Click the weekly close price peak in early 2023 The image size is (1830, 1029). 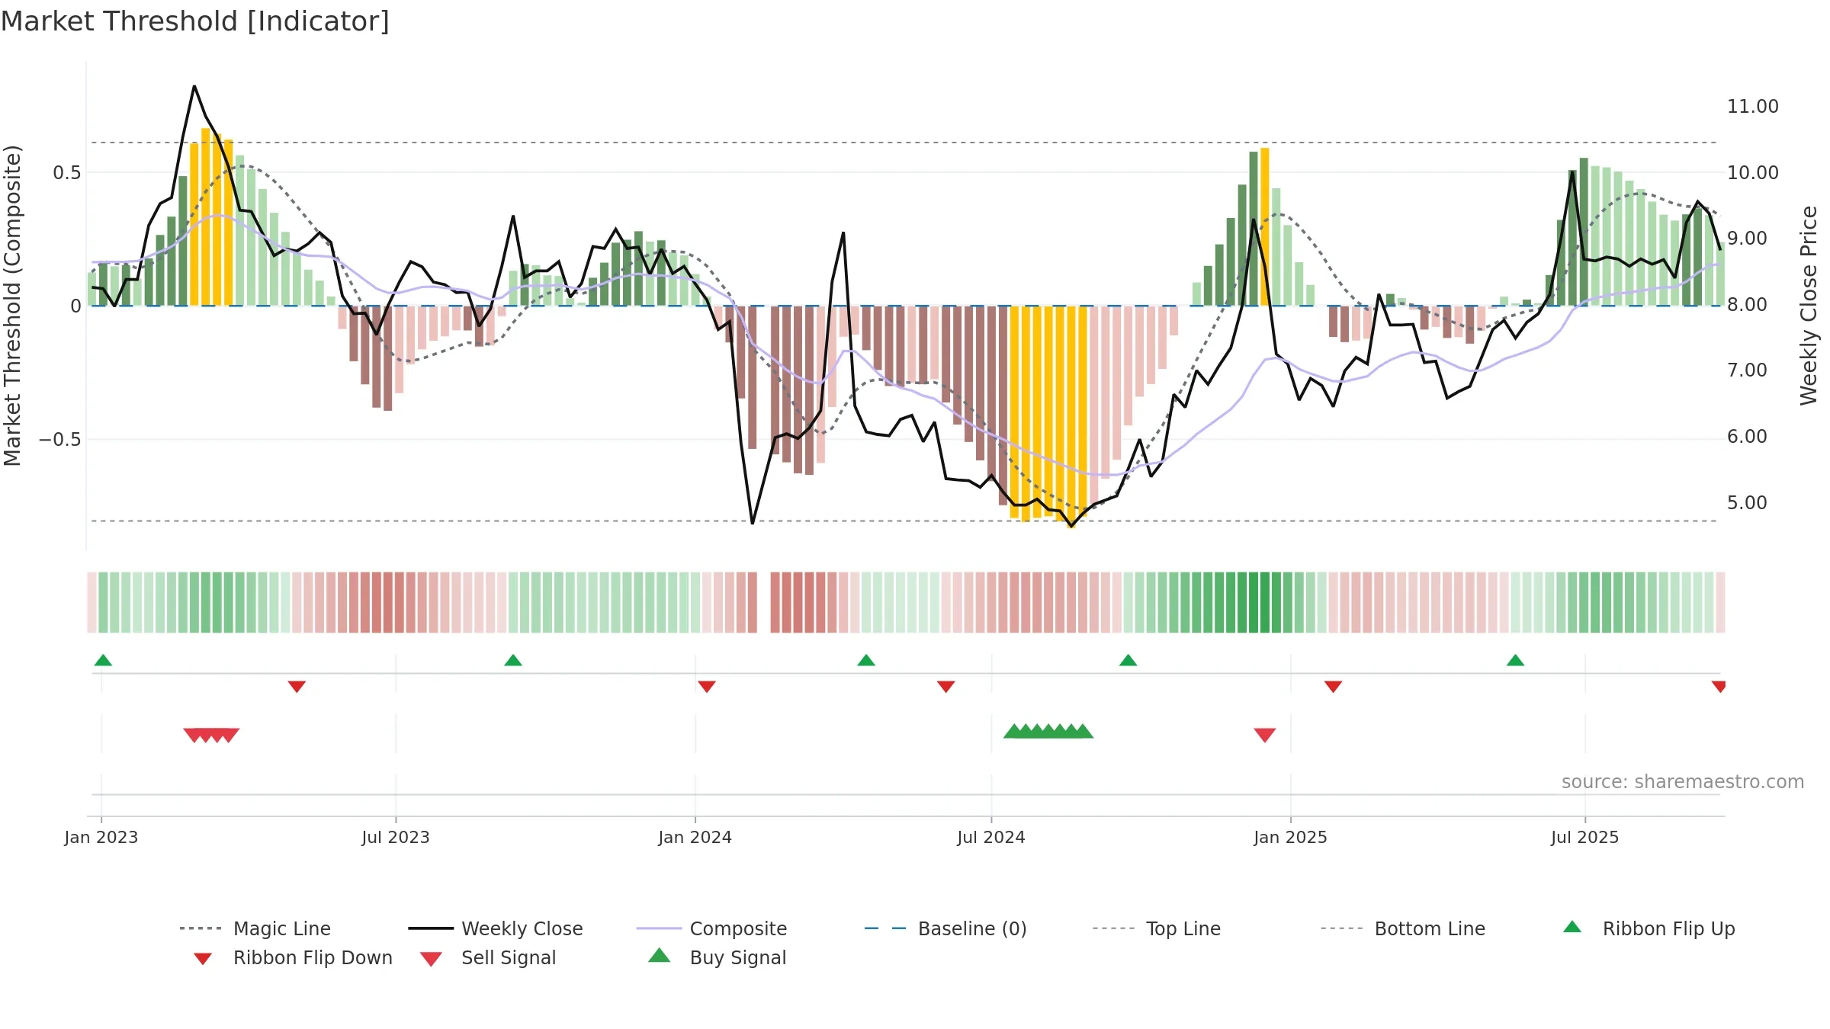pos(194,86)
